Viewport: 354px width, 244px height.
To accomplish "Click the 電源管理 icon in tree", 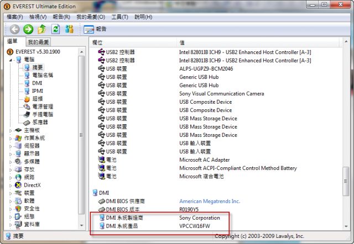I will [x=27, y=107].
